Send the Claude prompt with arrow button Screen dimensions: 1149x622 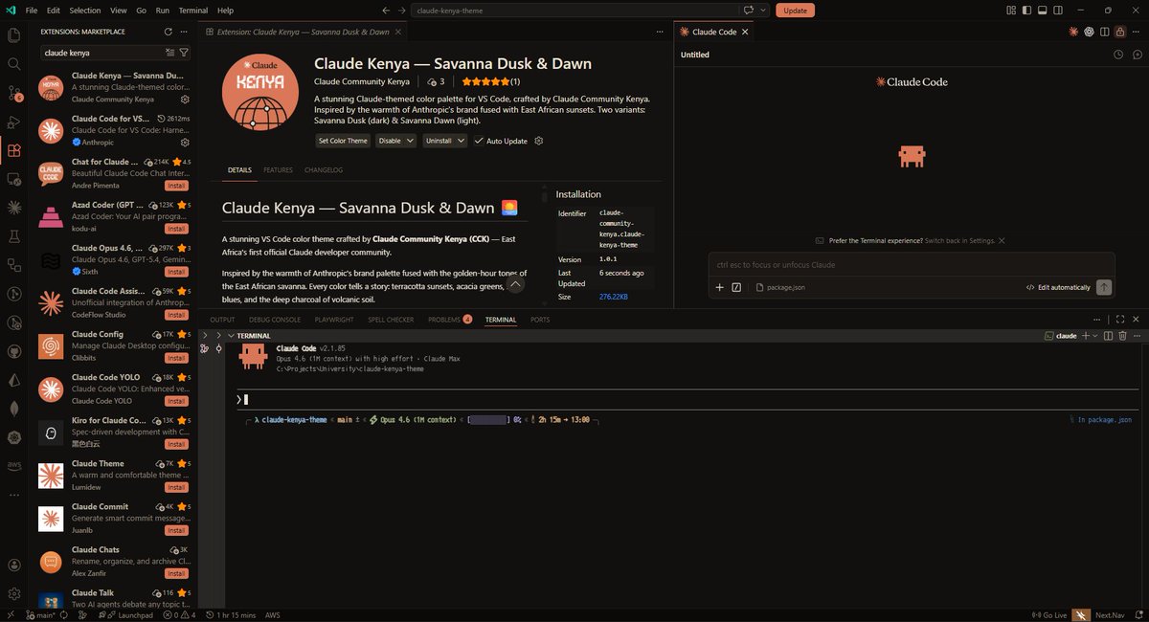(x=1104, y=287)
